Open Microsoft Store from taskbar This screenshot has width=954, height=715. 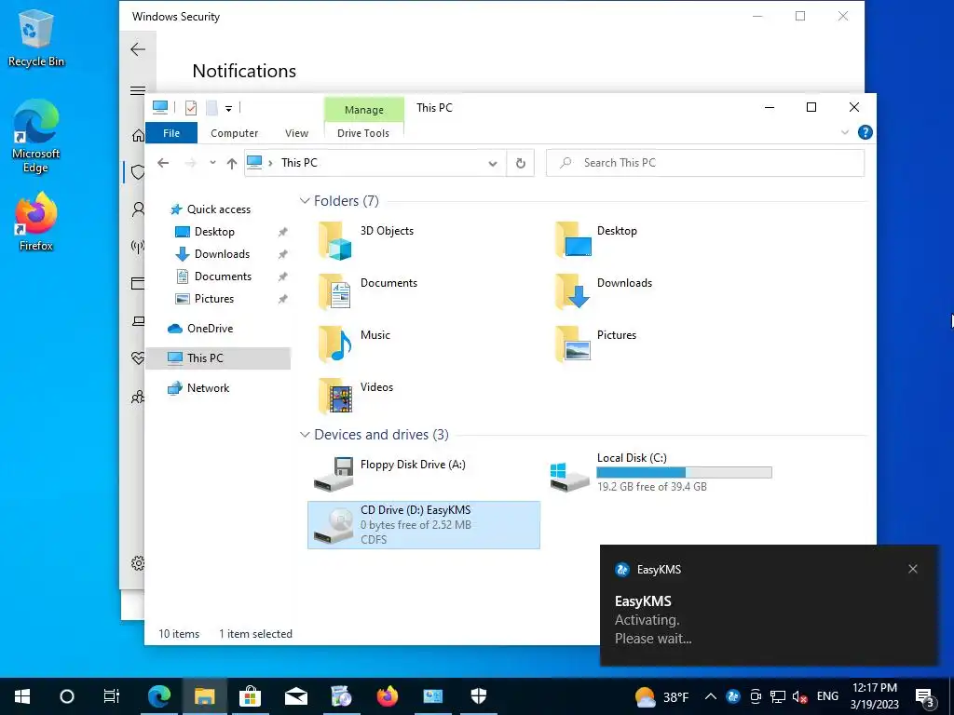250,696
